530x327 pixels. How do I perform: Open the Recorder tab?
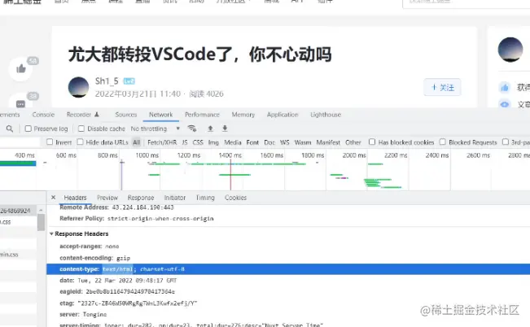[x=82, y=115]
